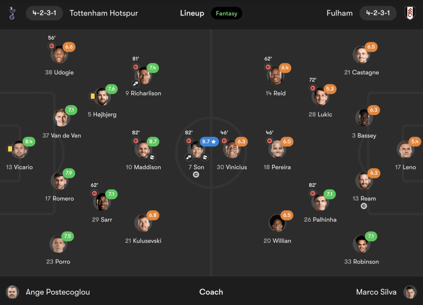
Task: Click Leno's player photo
Action: (x=405, y=150)
